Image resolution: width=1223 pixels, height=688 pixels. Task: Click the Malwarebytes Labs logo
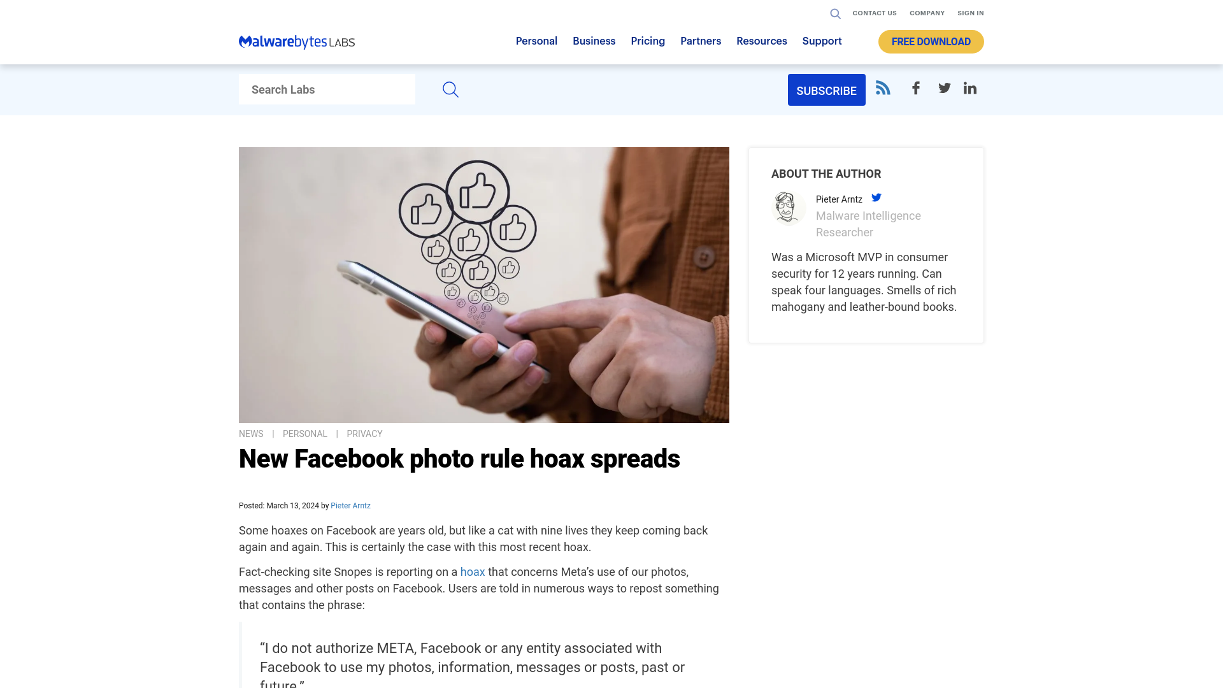click(x=296, y=42)
